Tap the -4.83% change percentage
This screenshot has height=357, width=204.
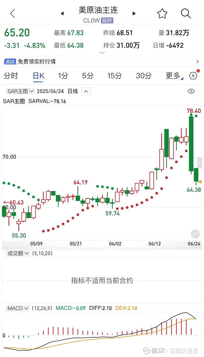(x=35, y=46)
